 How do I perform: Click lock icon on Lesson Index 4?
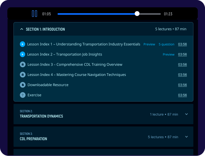22,75
